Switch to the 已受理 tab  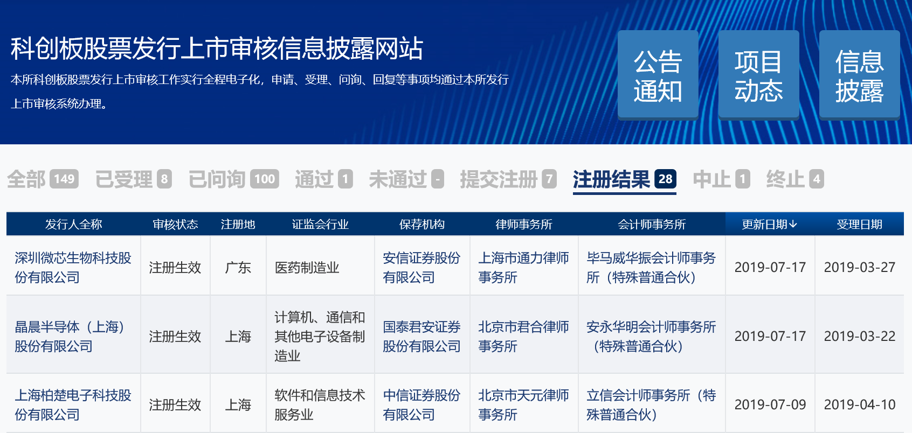[x=133, y=179]
